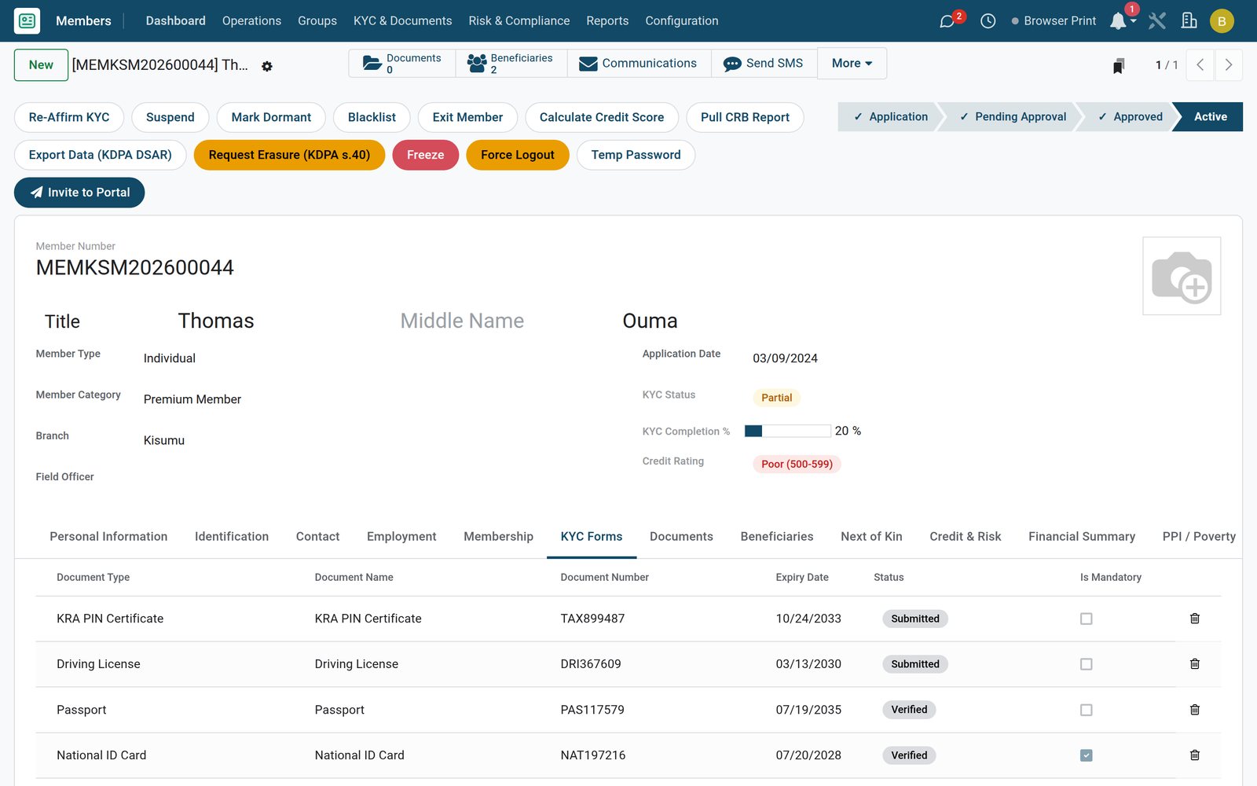Open Communications smart button
This screenshot has width=1257, height=786.
tap(639, 64)
